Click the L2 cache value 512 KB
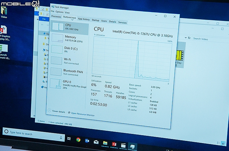The height and width of the screenshot is (151, 229). [x=153, y=109]
